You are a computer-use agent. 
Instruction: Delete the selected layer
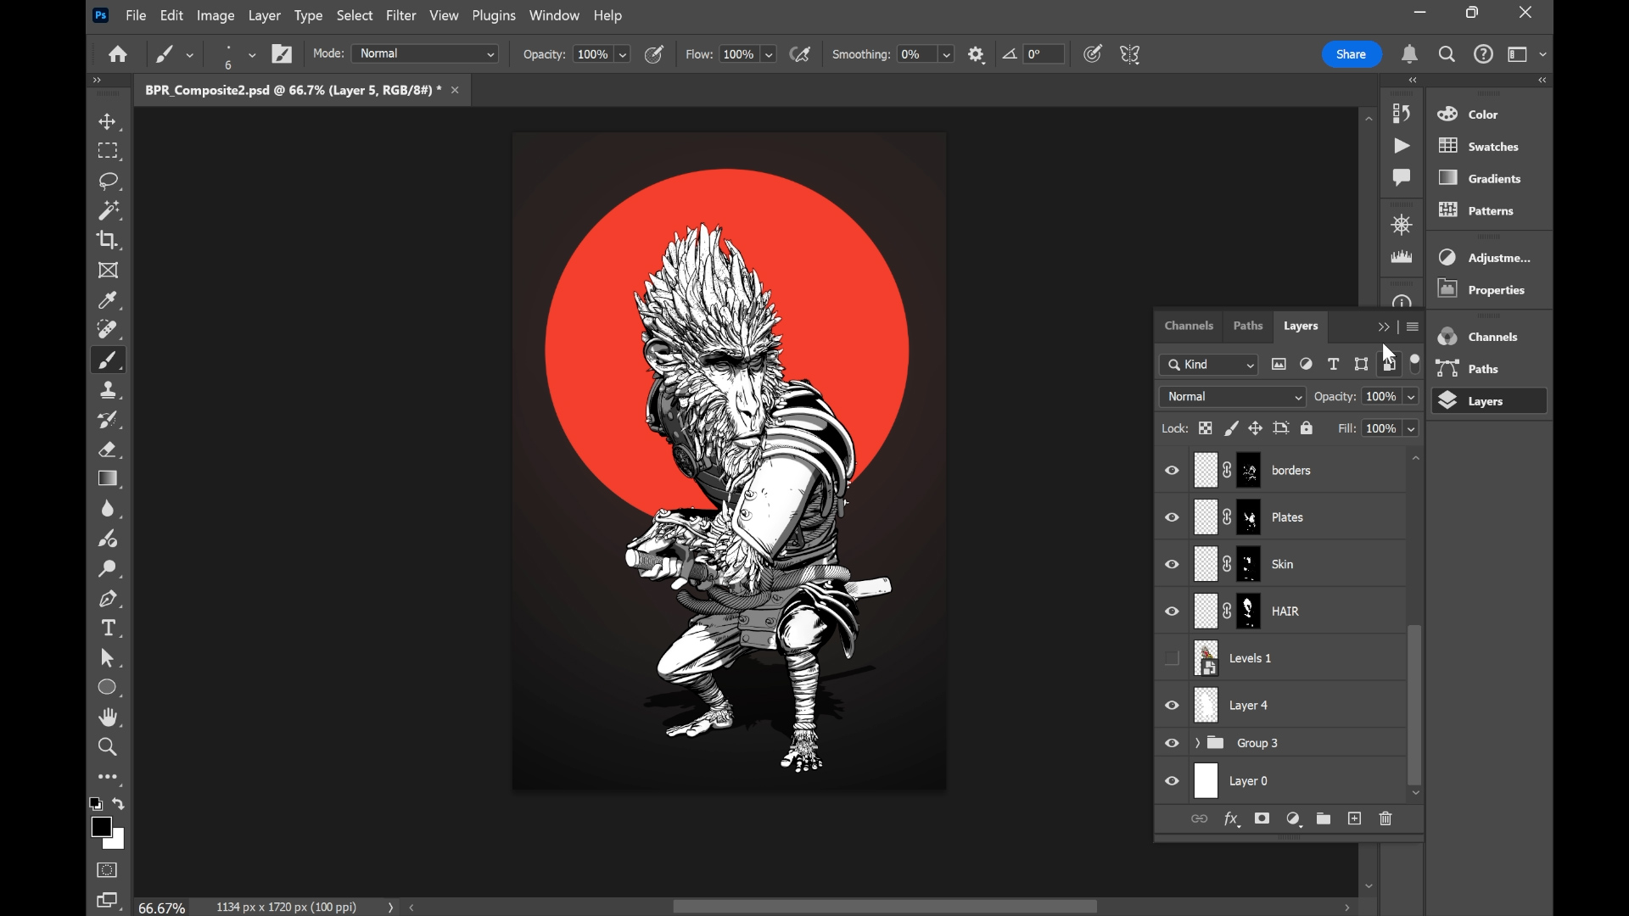1386,819
